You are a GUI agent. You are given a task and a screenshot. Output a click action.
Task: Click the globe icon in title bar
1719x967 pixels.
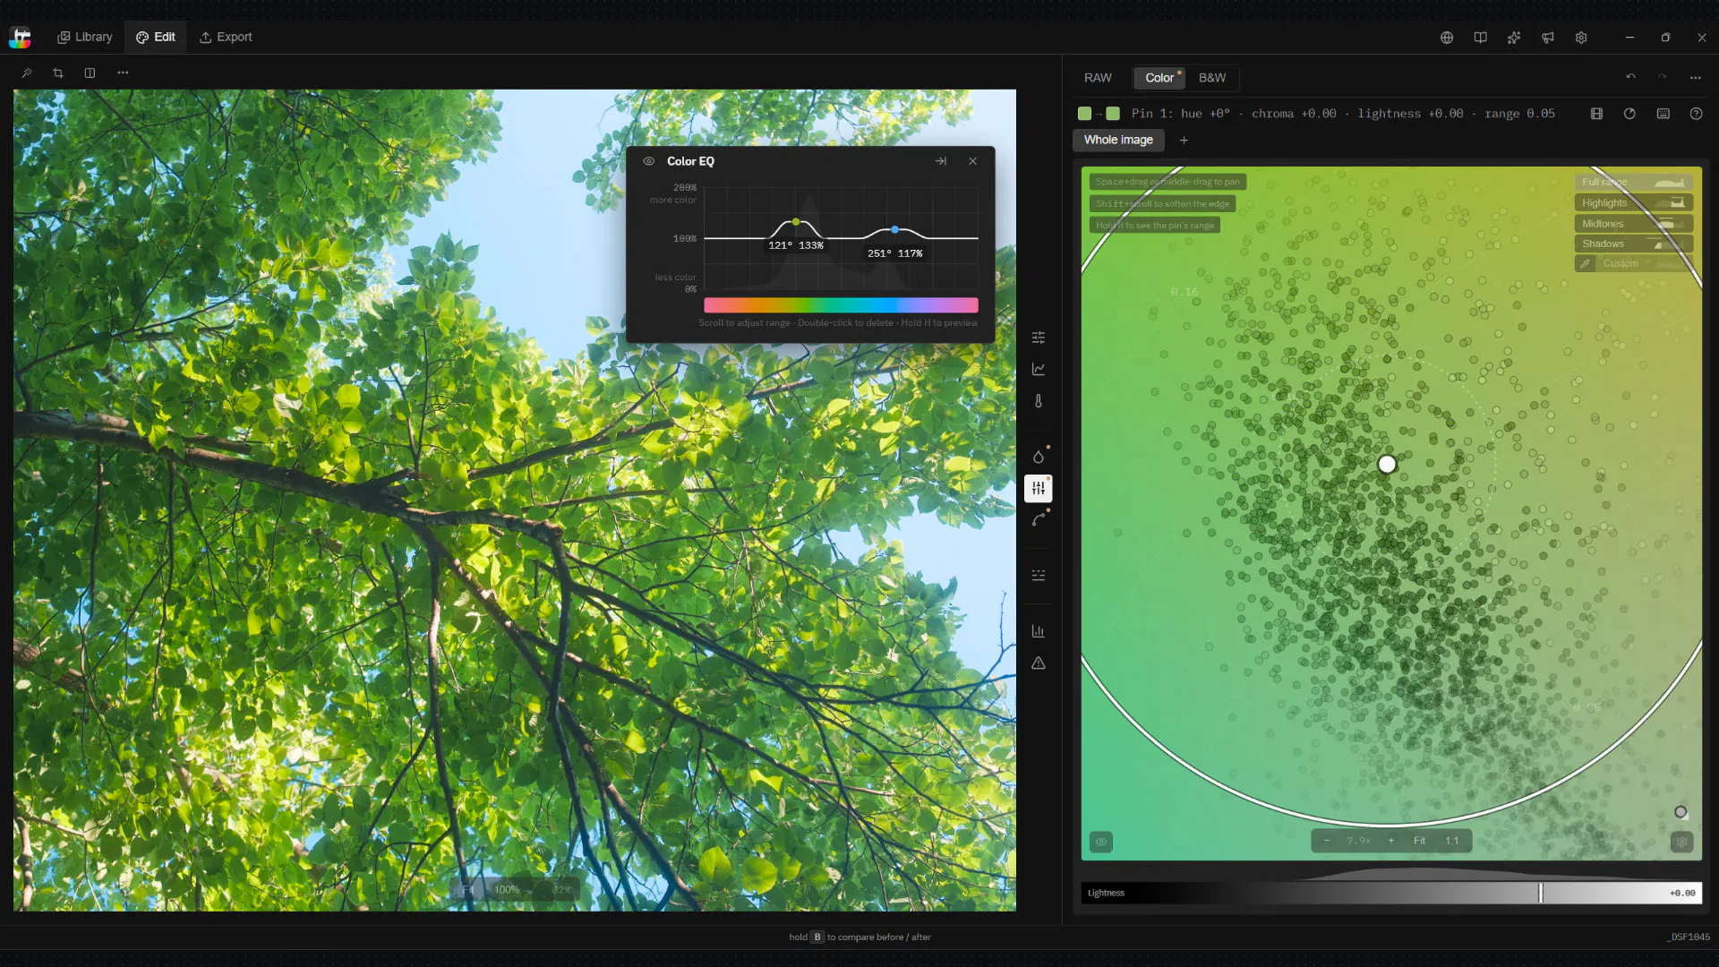click(1447, 38)
